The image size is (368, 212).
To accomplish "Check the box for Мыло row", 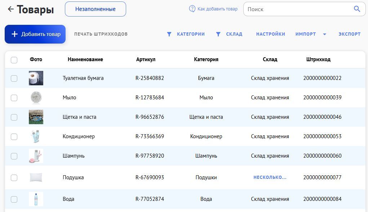I will pos(14,98).
